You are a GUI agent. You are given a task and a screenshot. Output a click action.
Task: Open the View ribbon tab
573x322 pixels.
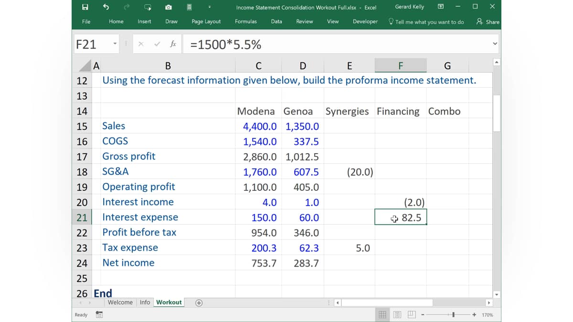(333, 21)
